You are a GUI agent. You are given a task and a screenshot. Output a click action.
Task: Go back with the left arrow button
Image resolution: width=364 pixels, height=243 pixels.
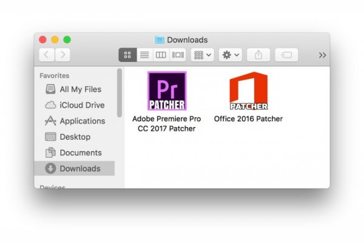click(47, 55)
